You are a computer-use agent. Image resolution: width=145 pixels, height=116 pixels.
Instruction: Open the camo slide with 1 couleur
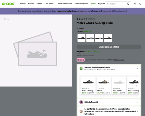pos(104,86)
